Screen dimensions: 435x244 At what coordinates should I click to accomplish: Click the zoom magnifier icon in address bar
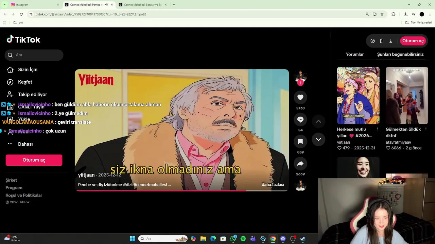367,14
